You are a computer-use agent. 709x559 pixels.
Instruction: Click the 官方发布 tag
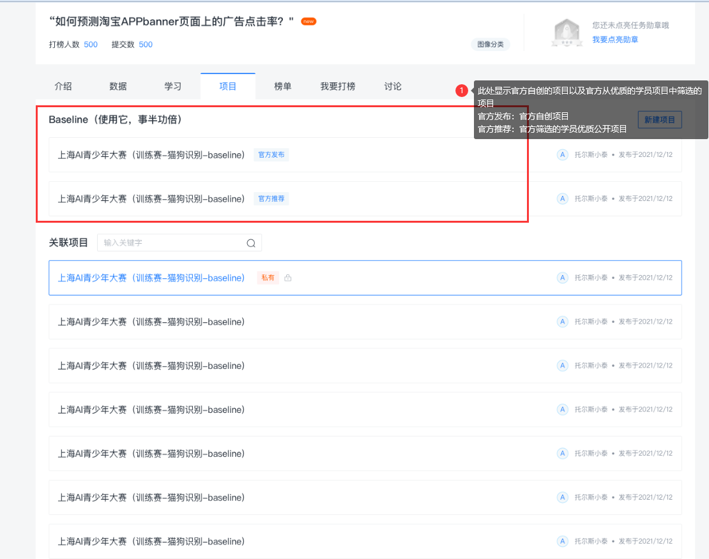click(271, 155)
